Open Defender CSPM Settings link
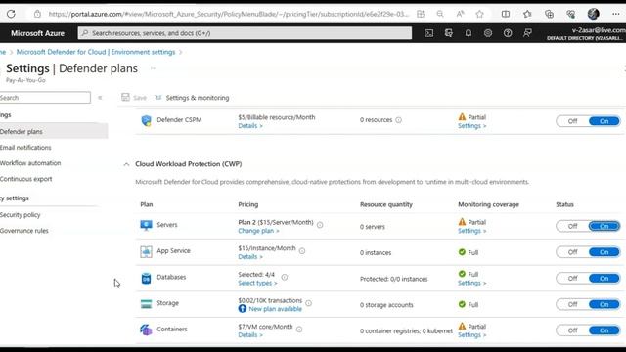Viewport: 626px width, 352px height. click(471, 126)
